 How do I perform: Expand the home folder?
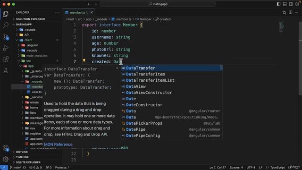click(34, 108)
